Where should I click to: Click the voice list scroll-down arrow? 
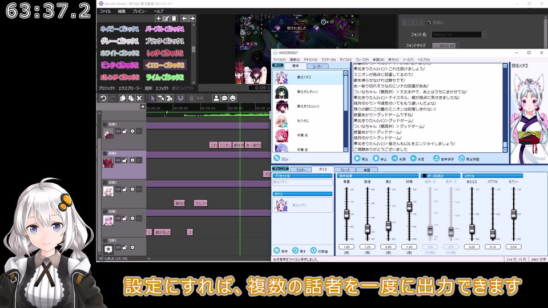click(x=346, y=149)
